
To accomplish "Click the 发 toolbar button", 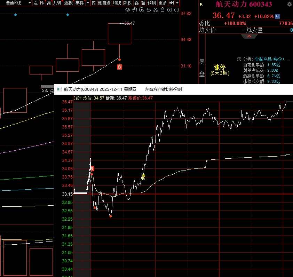I will coord(35,3).
